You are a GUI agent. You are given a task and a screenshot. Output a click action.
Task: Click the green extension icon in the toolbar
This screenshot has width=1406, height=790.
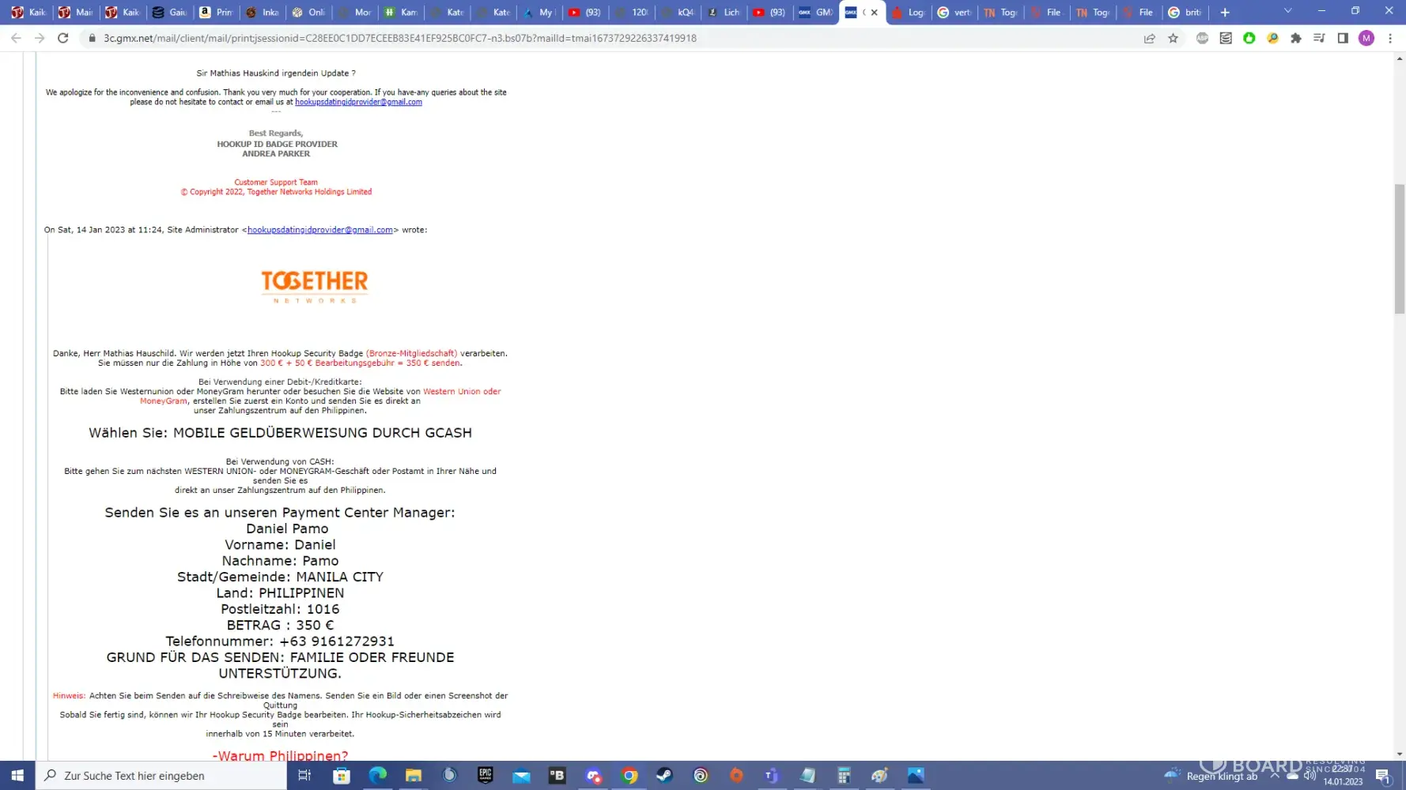[1249, 38]
